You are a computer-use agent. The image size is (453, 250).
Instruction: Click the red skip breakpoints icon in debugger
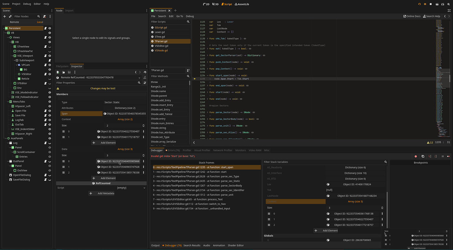[415, 156]
